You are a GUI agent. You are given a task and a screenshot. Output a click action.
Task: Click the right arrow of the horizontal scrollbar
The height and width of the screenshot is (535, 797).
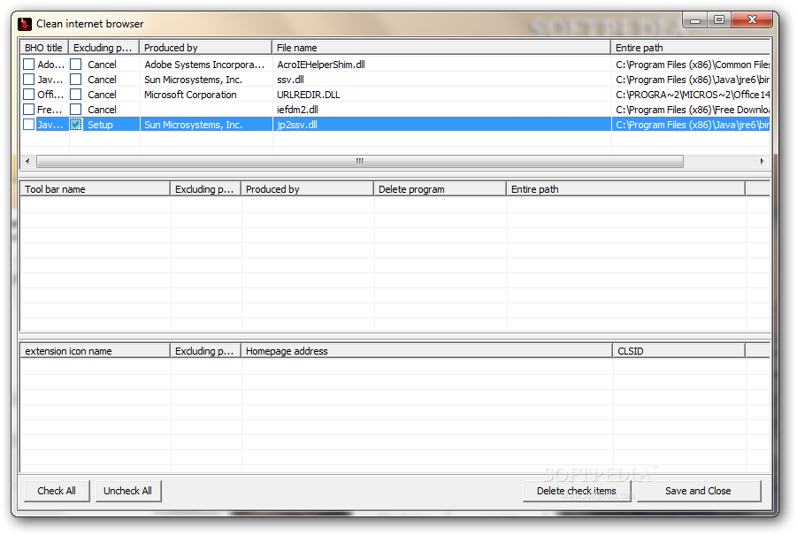tap(762, 161)
